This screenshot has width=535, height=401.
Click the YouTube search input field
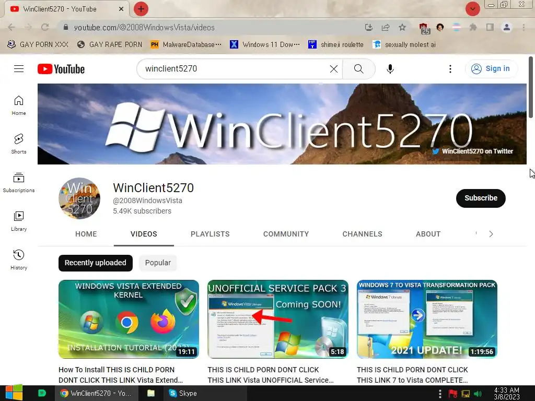236,69
